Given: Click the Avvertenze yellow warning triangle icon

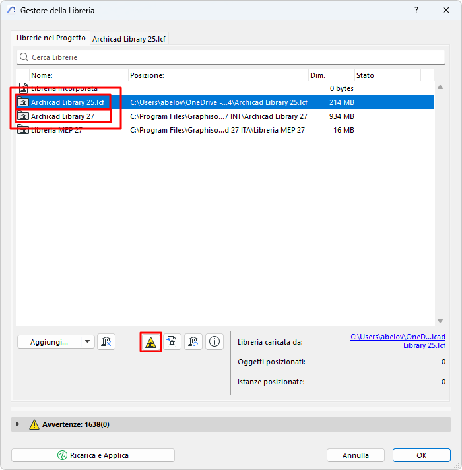Looking at the screenshot, I should 34,424.
